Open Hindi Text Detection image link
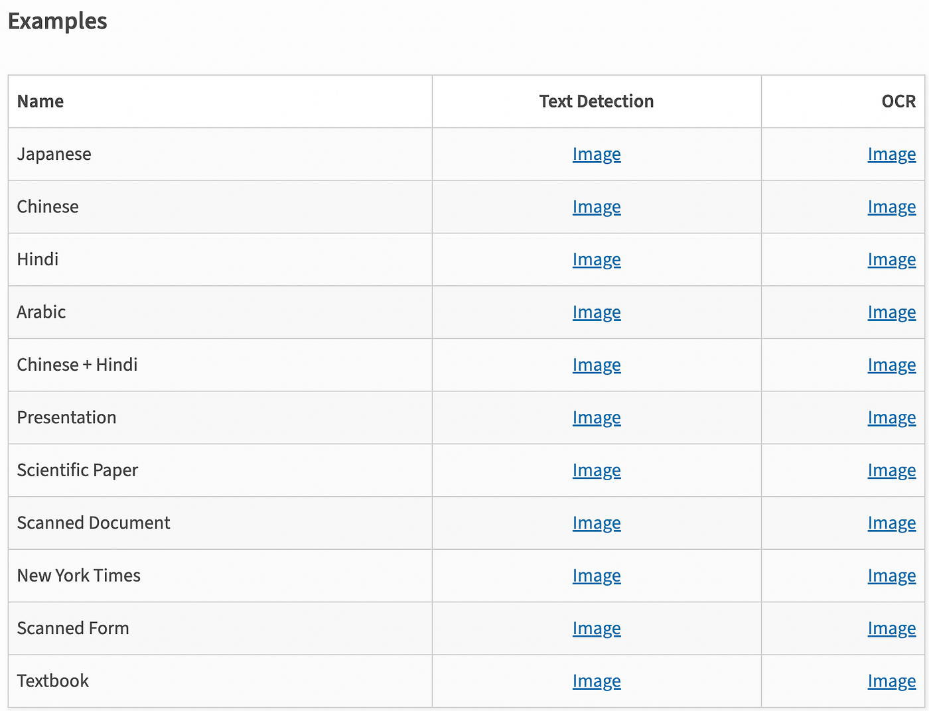Image resolution: width=929 pixels, height=711 pixels. pos(597,260)
